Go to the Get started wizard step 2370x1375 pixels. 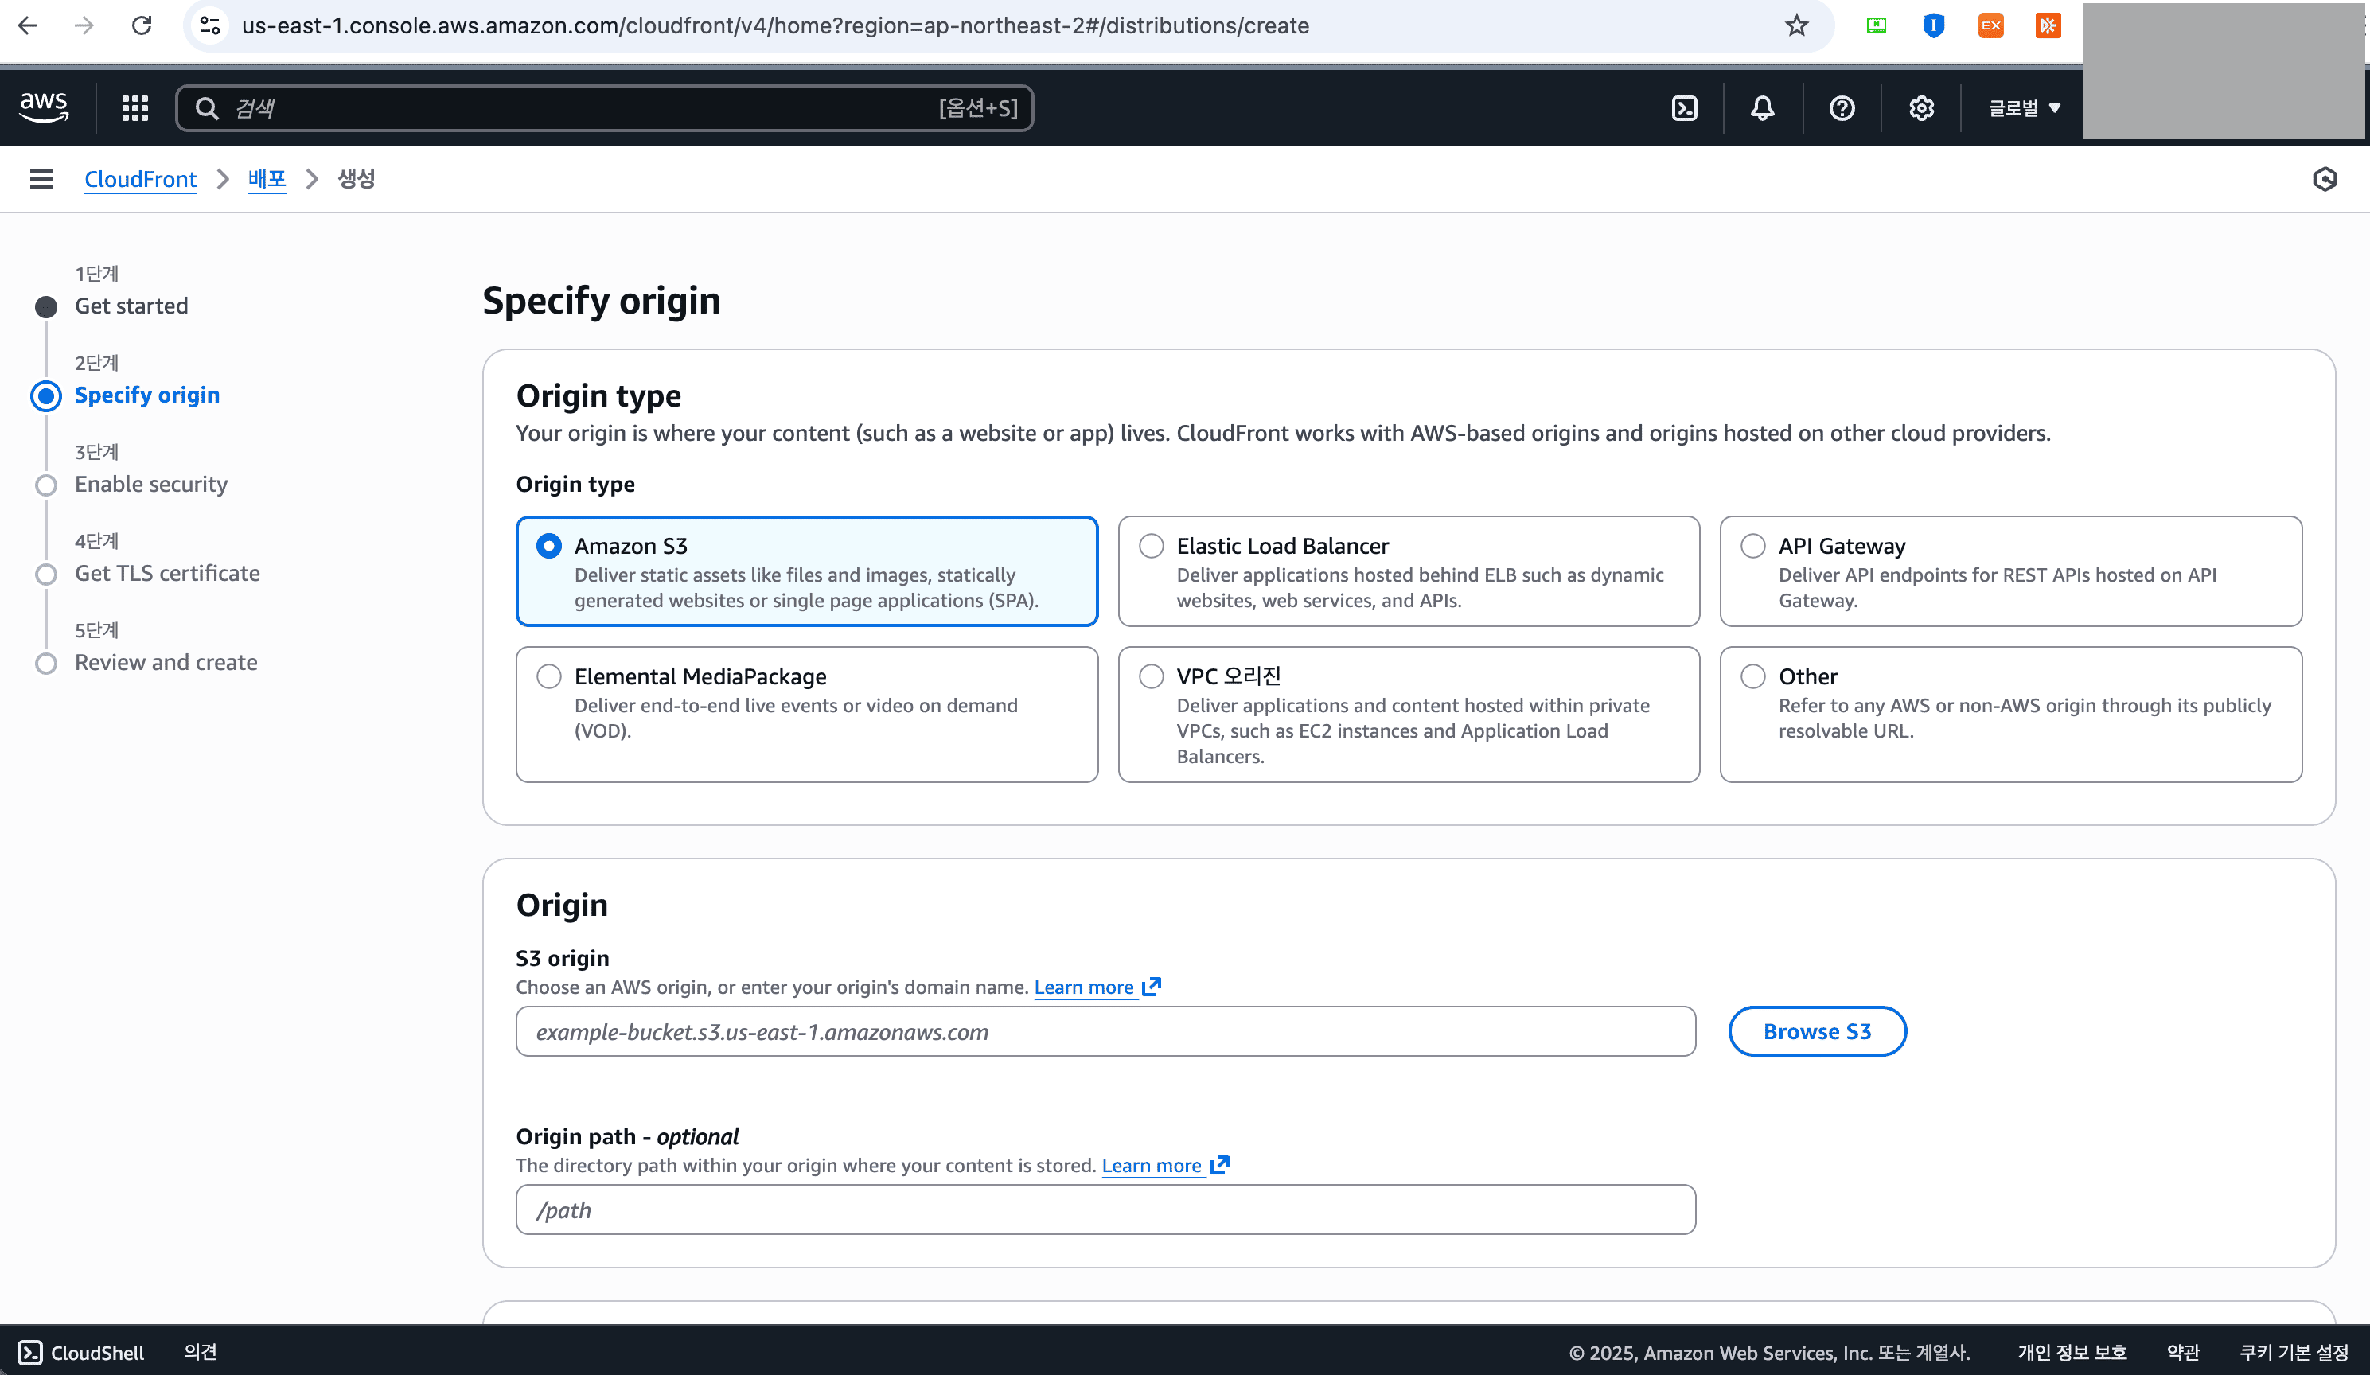coord(131,306)
